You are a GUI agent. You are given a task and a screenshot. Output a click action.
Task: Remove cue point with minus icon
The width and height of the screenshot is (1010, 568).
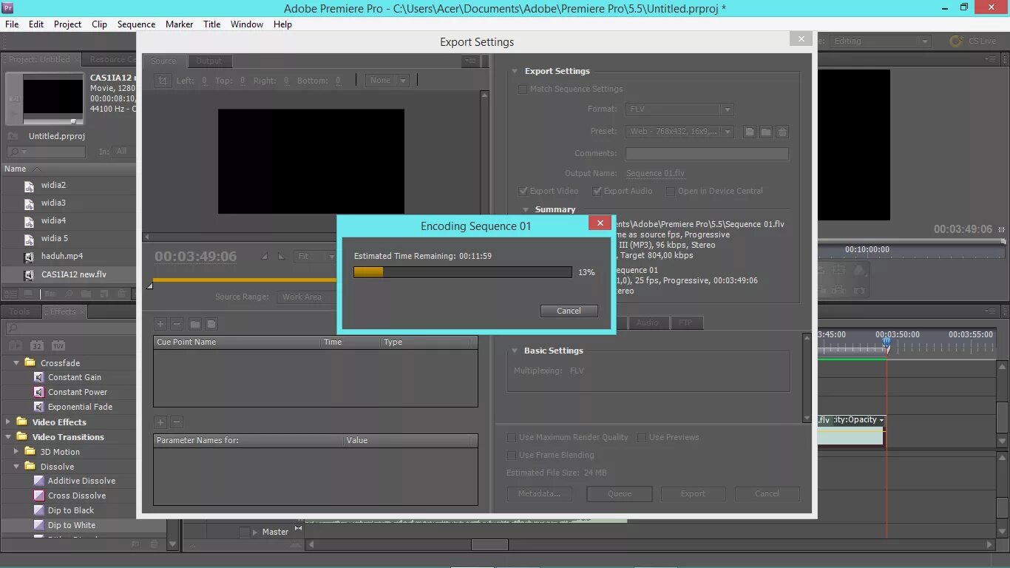pos(177,324)
